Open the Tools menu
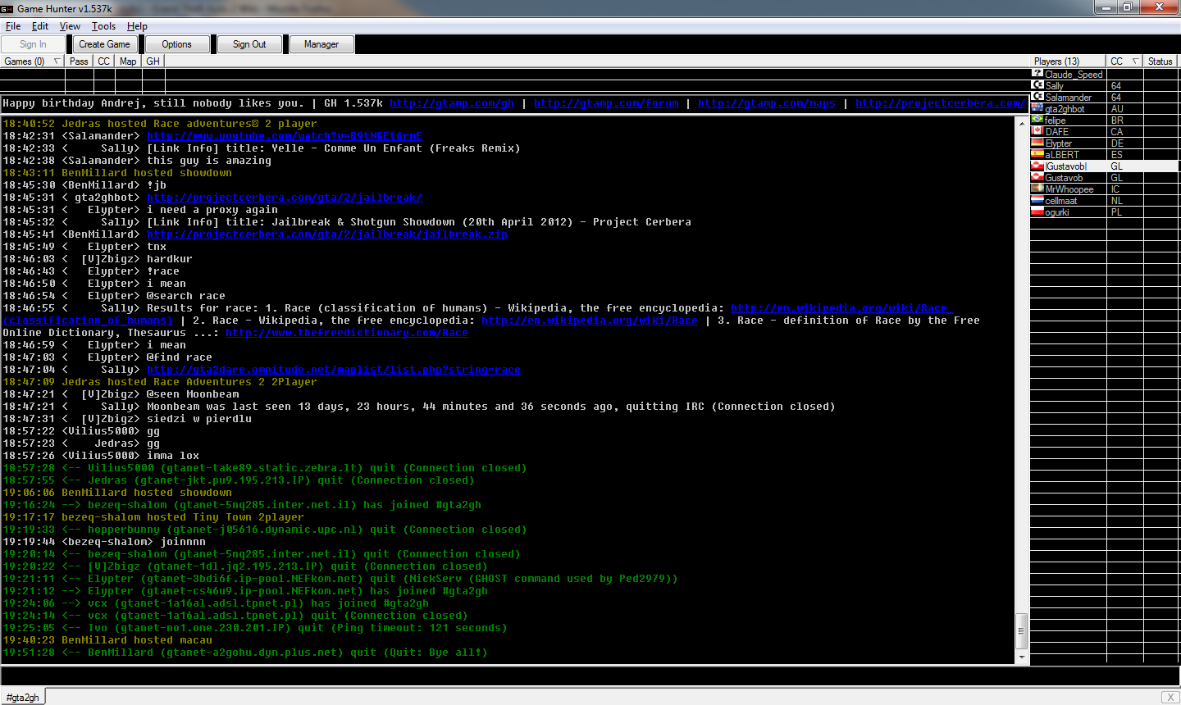This screenshot has width=1181, height=705. click(103, 26)
